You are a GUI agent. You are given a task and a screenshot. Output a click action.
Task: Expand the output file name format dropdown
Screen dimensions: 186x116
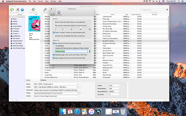[x=90, y=51]
